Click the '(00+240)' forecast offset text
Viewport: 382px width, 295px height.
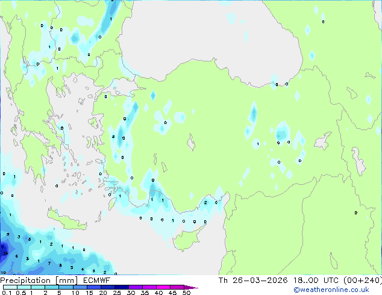pos(363,281)
